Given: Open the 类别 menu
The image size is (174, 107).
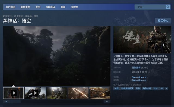Looking at the screenshot, I should (38, 7).
